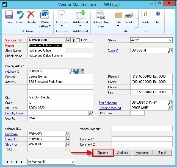Follow the Tax Schedule link

coord(108,103)
